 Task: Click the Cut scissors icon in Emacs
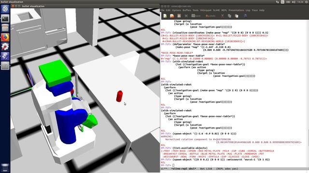(222, 16)
